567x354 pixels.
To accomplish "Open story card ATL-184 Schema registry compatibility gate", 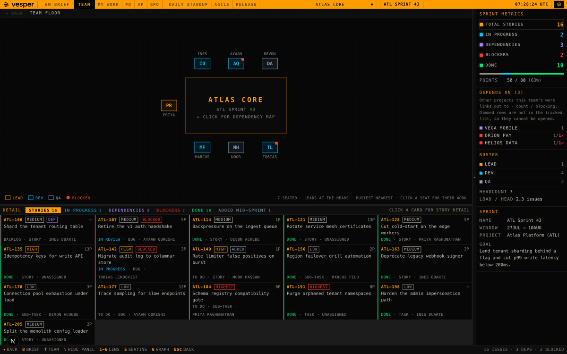I will pyautogui.click(x=236, y=301).
